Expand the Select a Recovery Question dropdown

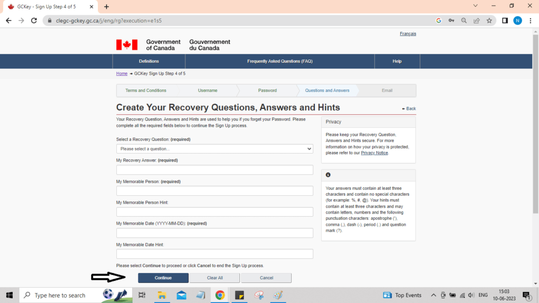(x=215, y=149)
